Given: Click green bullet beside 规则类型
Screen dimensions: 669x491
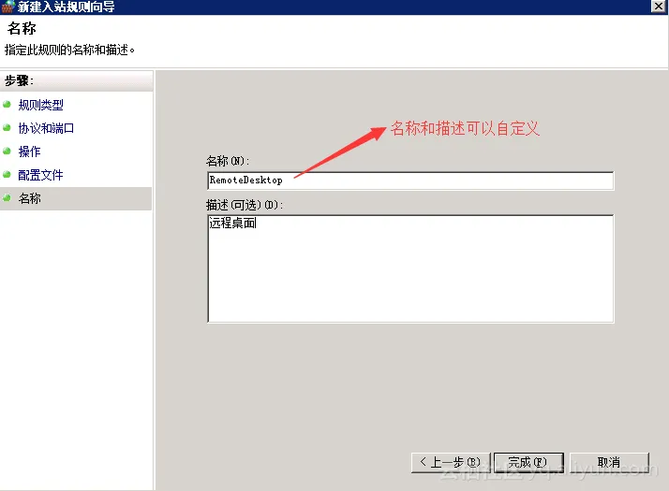Looking at the screenshot, I should pyautogui.click(x=7, y=105).
